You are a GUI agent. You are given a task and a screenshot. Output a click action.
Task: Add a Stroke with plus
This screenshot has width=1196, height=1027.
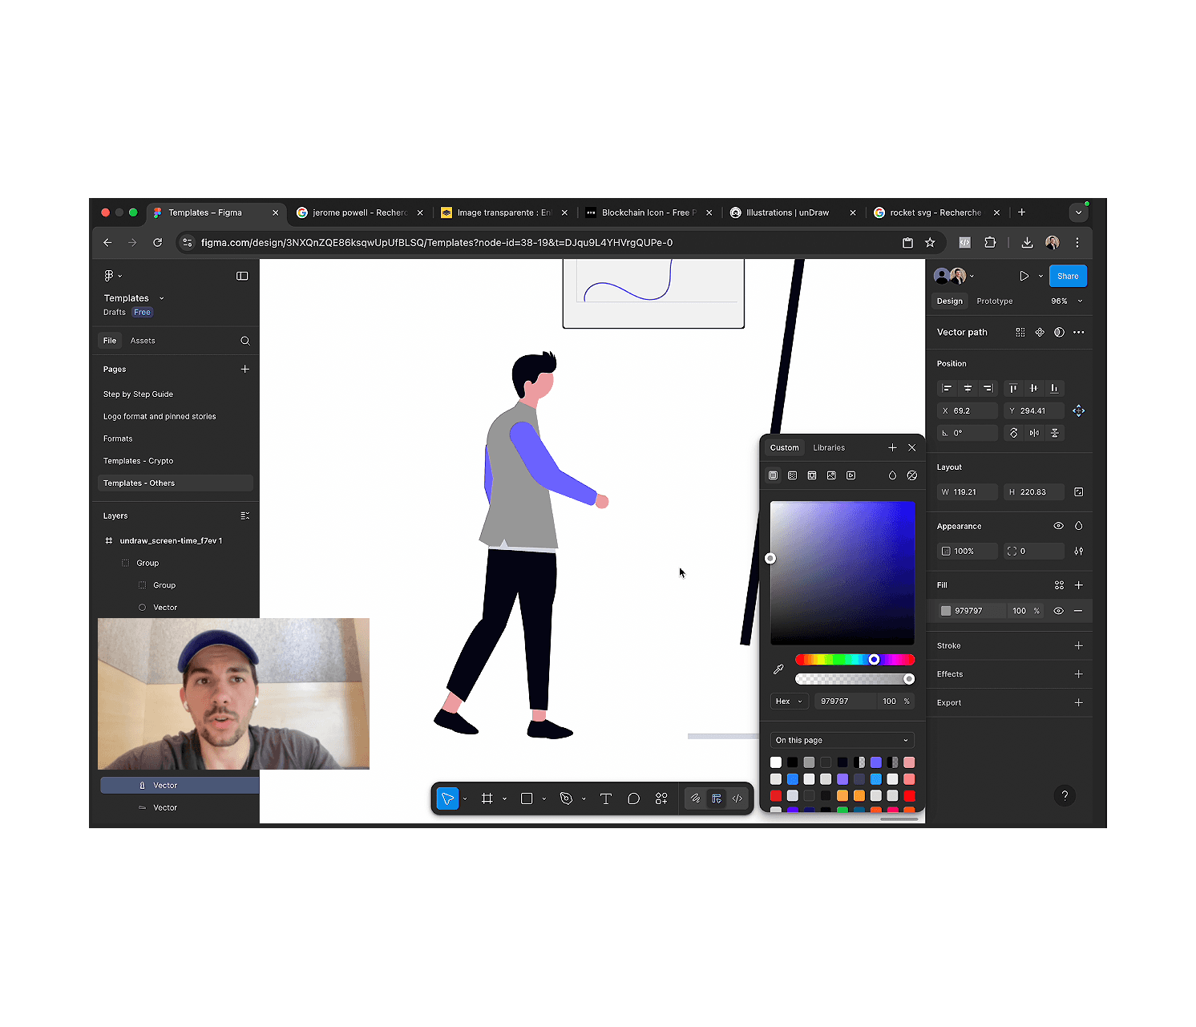coord(1079,645)
